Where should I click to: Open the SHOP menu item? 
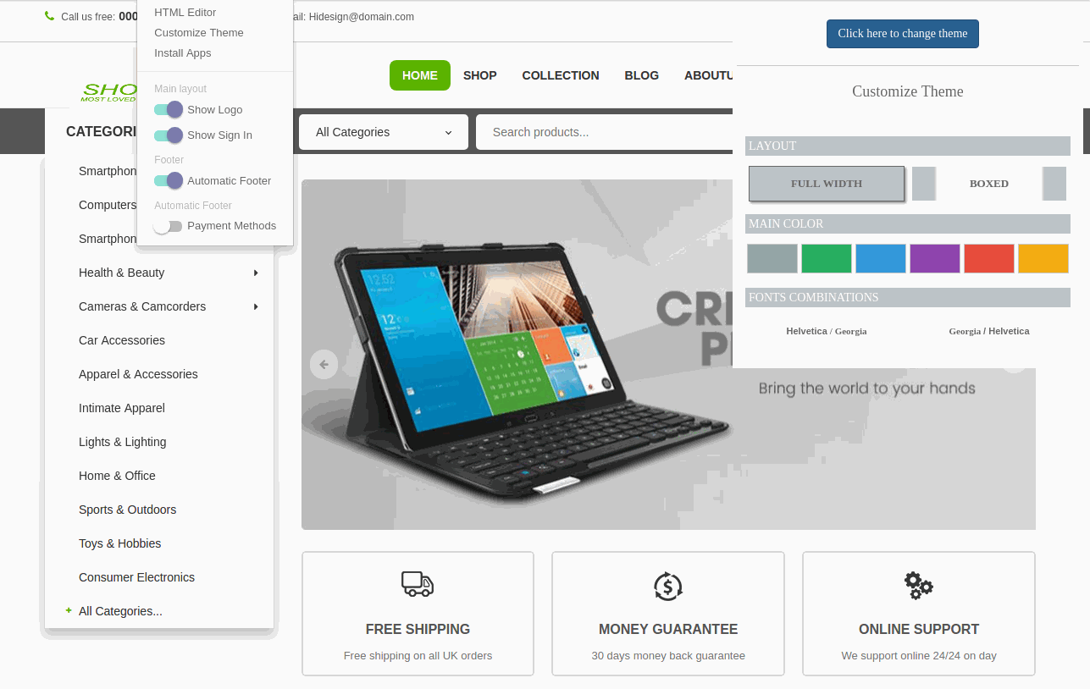480,75
